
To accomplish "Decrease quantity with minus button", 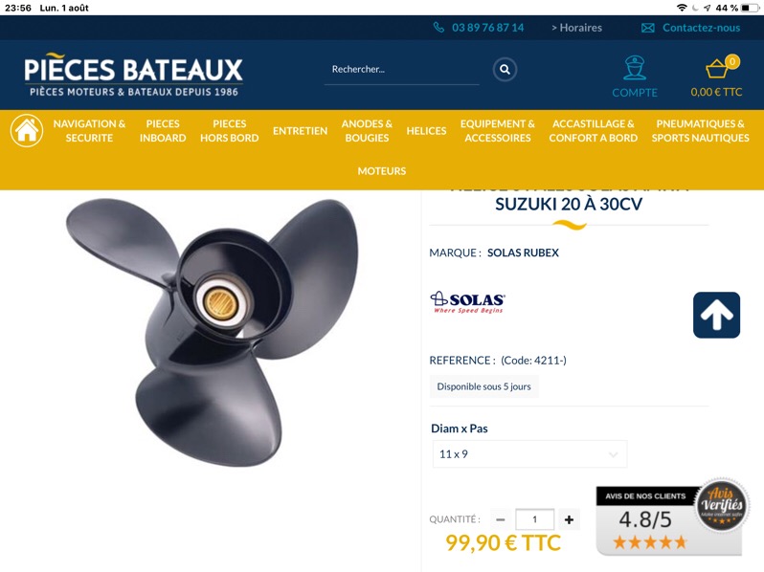I will 501,519.
